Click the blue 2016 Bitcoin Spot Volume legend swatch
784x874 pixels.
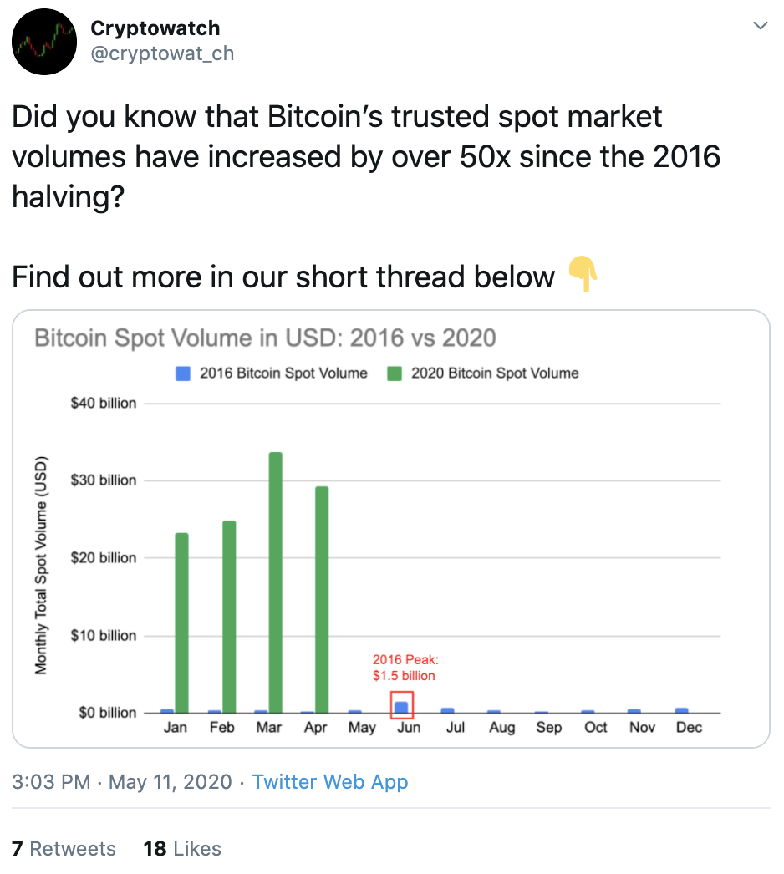(183, 373)
